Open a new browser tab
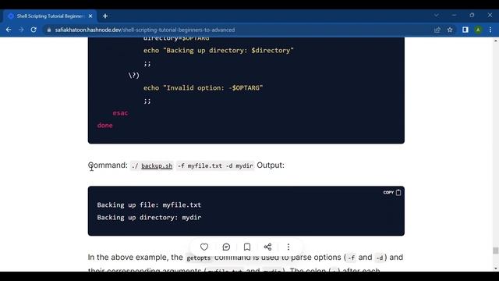Screen dimensions: 499x281 click(x=105, y=16)
